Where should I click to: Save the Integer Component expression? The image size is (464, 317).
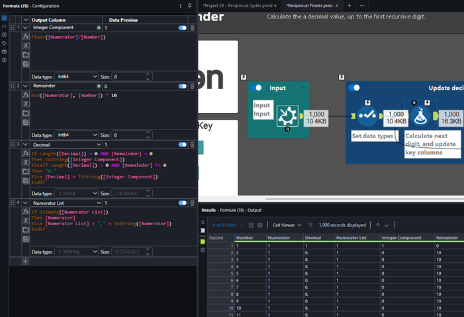[26, 64]
